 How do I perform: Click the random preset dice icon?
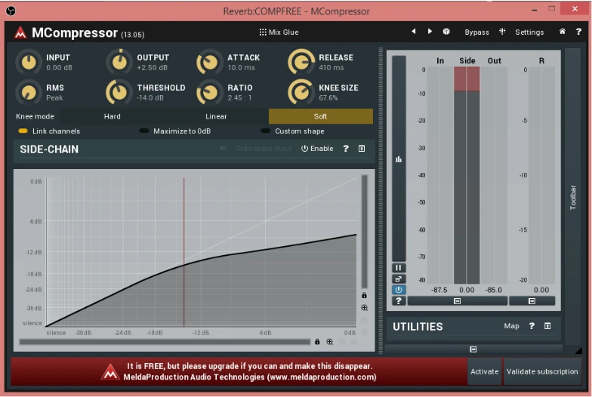446,32
